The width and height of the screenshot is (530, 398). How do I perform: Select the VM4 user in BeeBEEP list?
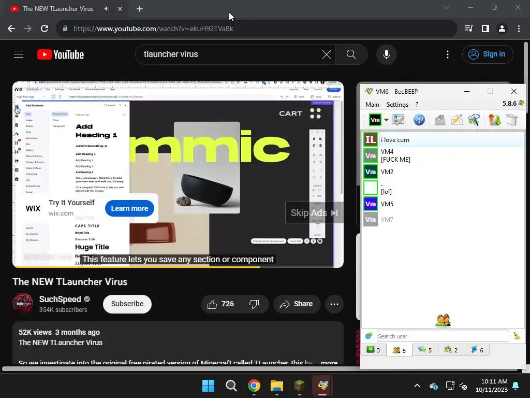(x=443, y=155)
